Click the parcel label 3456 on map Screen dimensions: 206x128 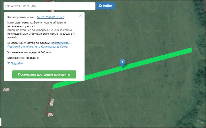point(6,90)
